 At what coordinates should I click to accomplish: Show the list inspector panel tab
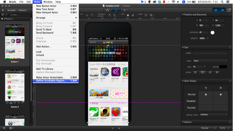pyautogui.click(x=216, y=10)
